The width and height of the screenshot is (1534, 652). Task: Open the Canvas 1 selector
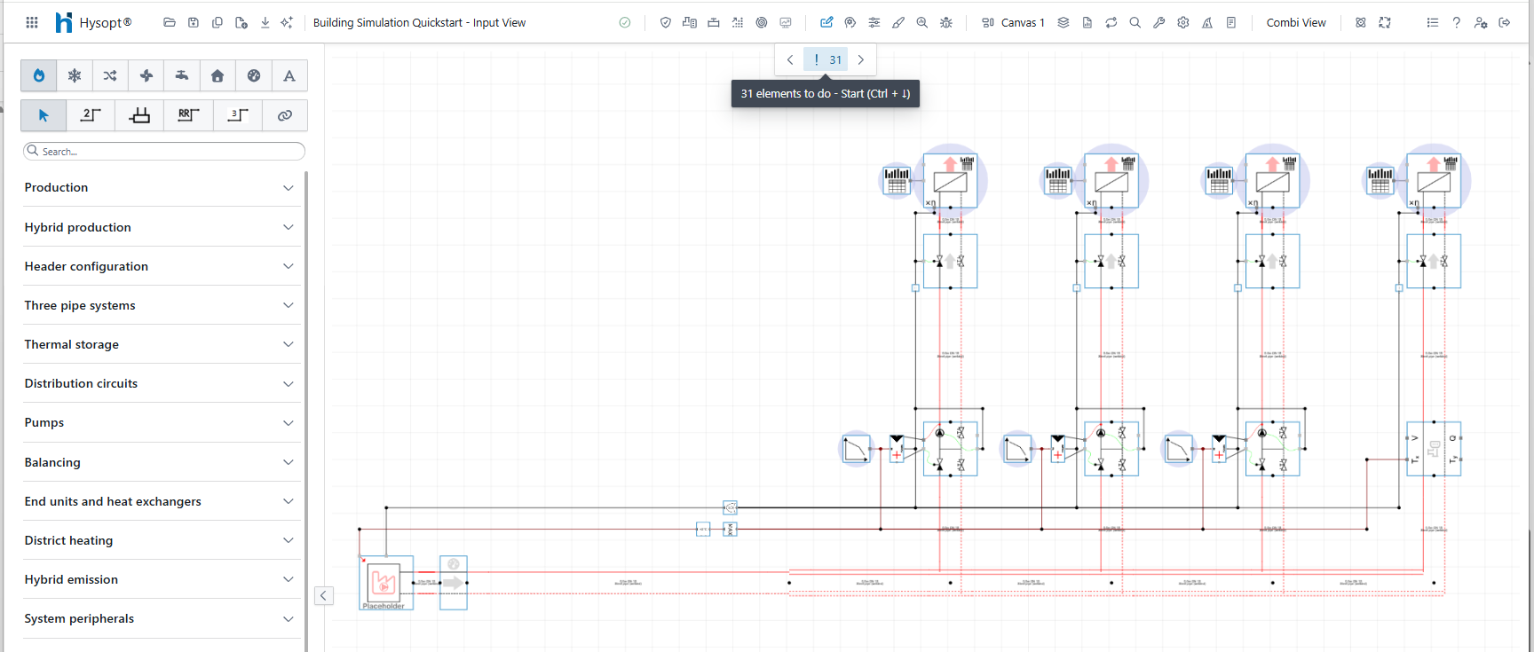(x=1014, y=23)
